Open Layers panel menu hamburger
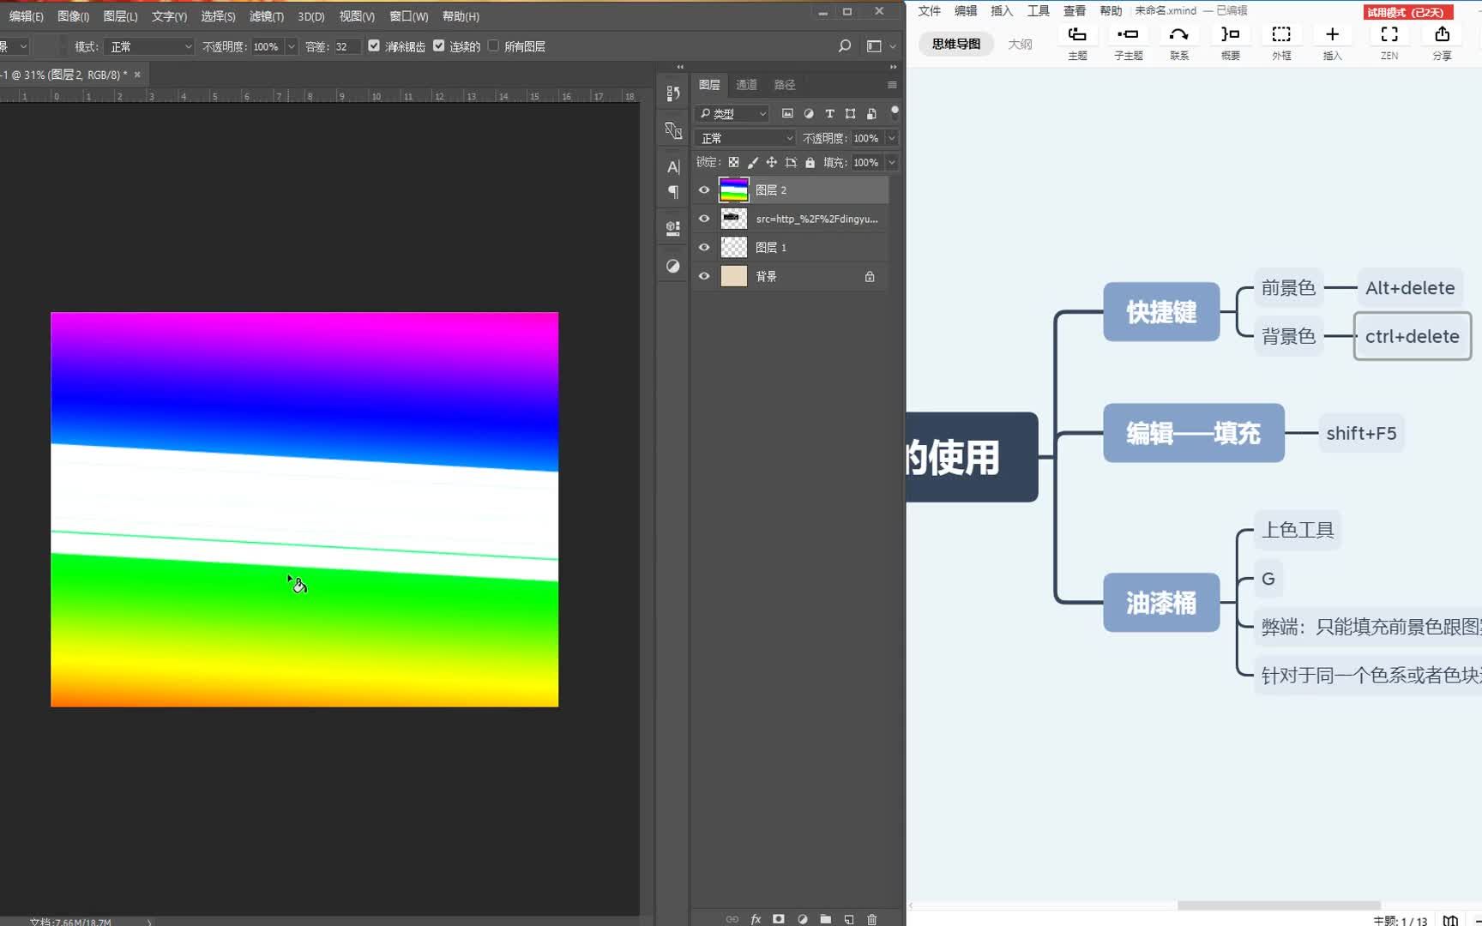The width and height of the screenshot is (1482, 926). click(x=892, y=85)
